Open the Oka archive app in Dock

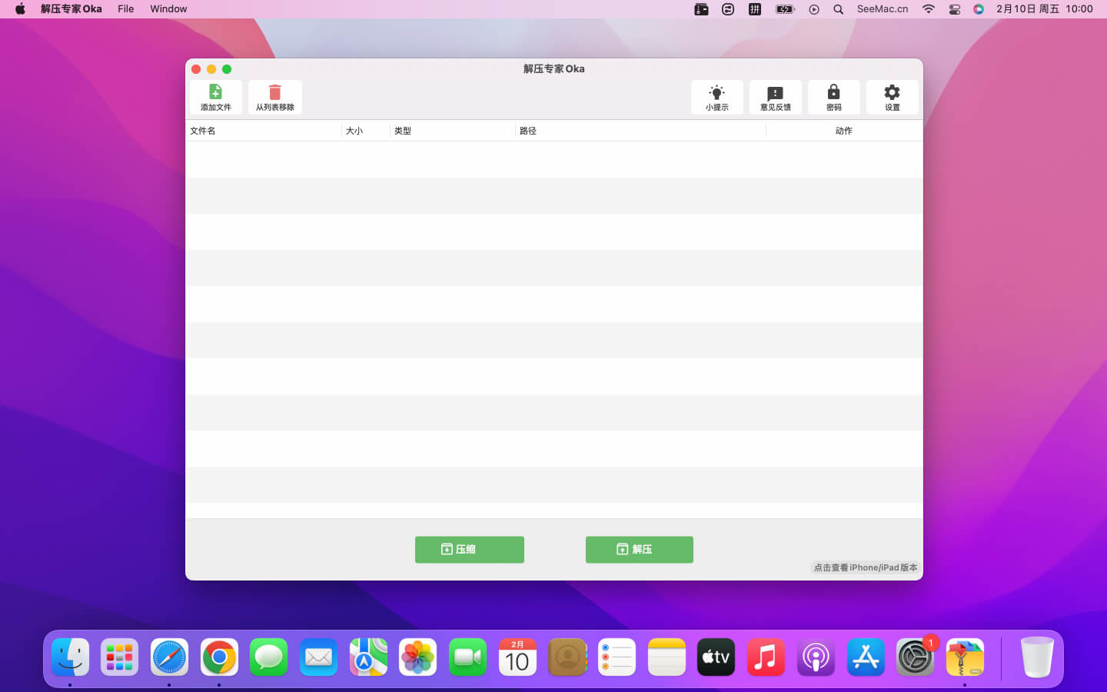pos(965,657)
